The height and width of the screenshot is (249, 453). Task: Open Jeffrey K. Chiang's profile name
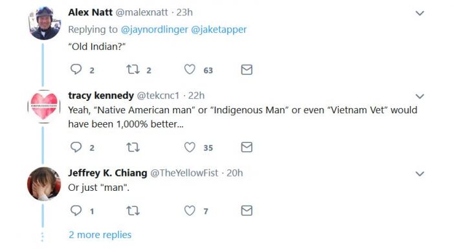(x=107, y=173)
